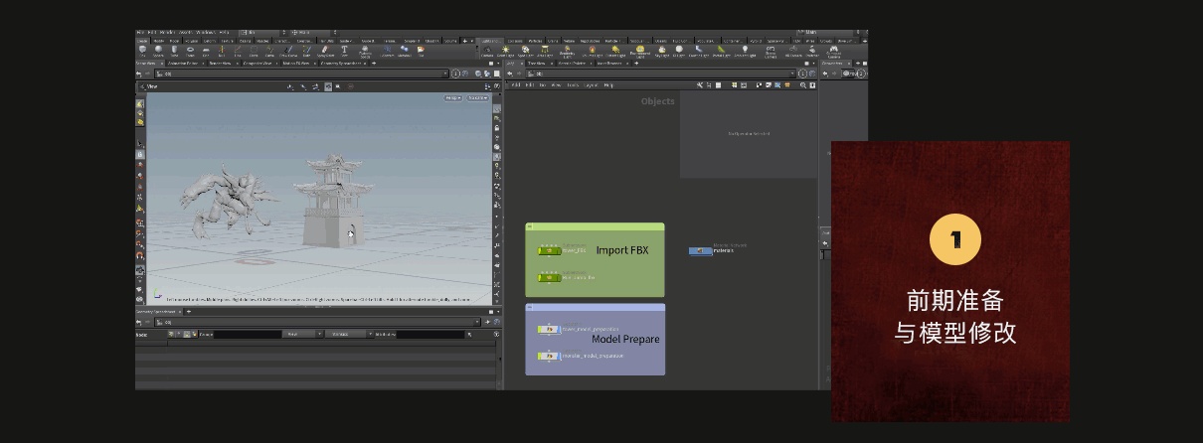
Task: Select the Draw Curve shelf tool
Action: point(288,51)
